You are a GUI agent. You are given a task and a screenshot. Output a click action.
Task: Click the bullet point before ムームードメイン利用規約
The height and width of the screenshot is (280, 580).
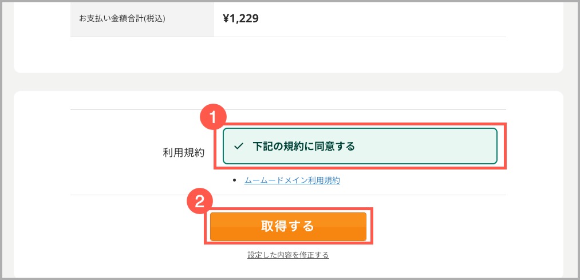[234, 181]
